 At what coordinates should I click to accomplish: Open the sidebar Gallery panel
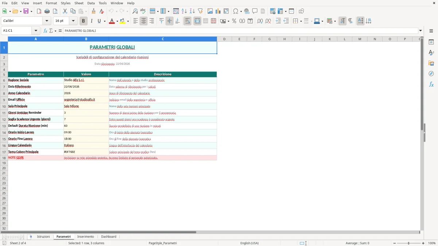click(431, 63)
